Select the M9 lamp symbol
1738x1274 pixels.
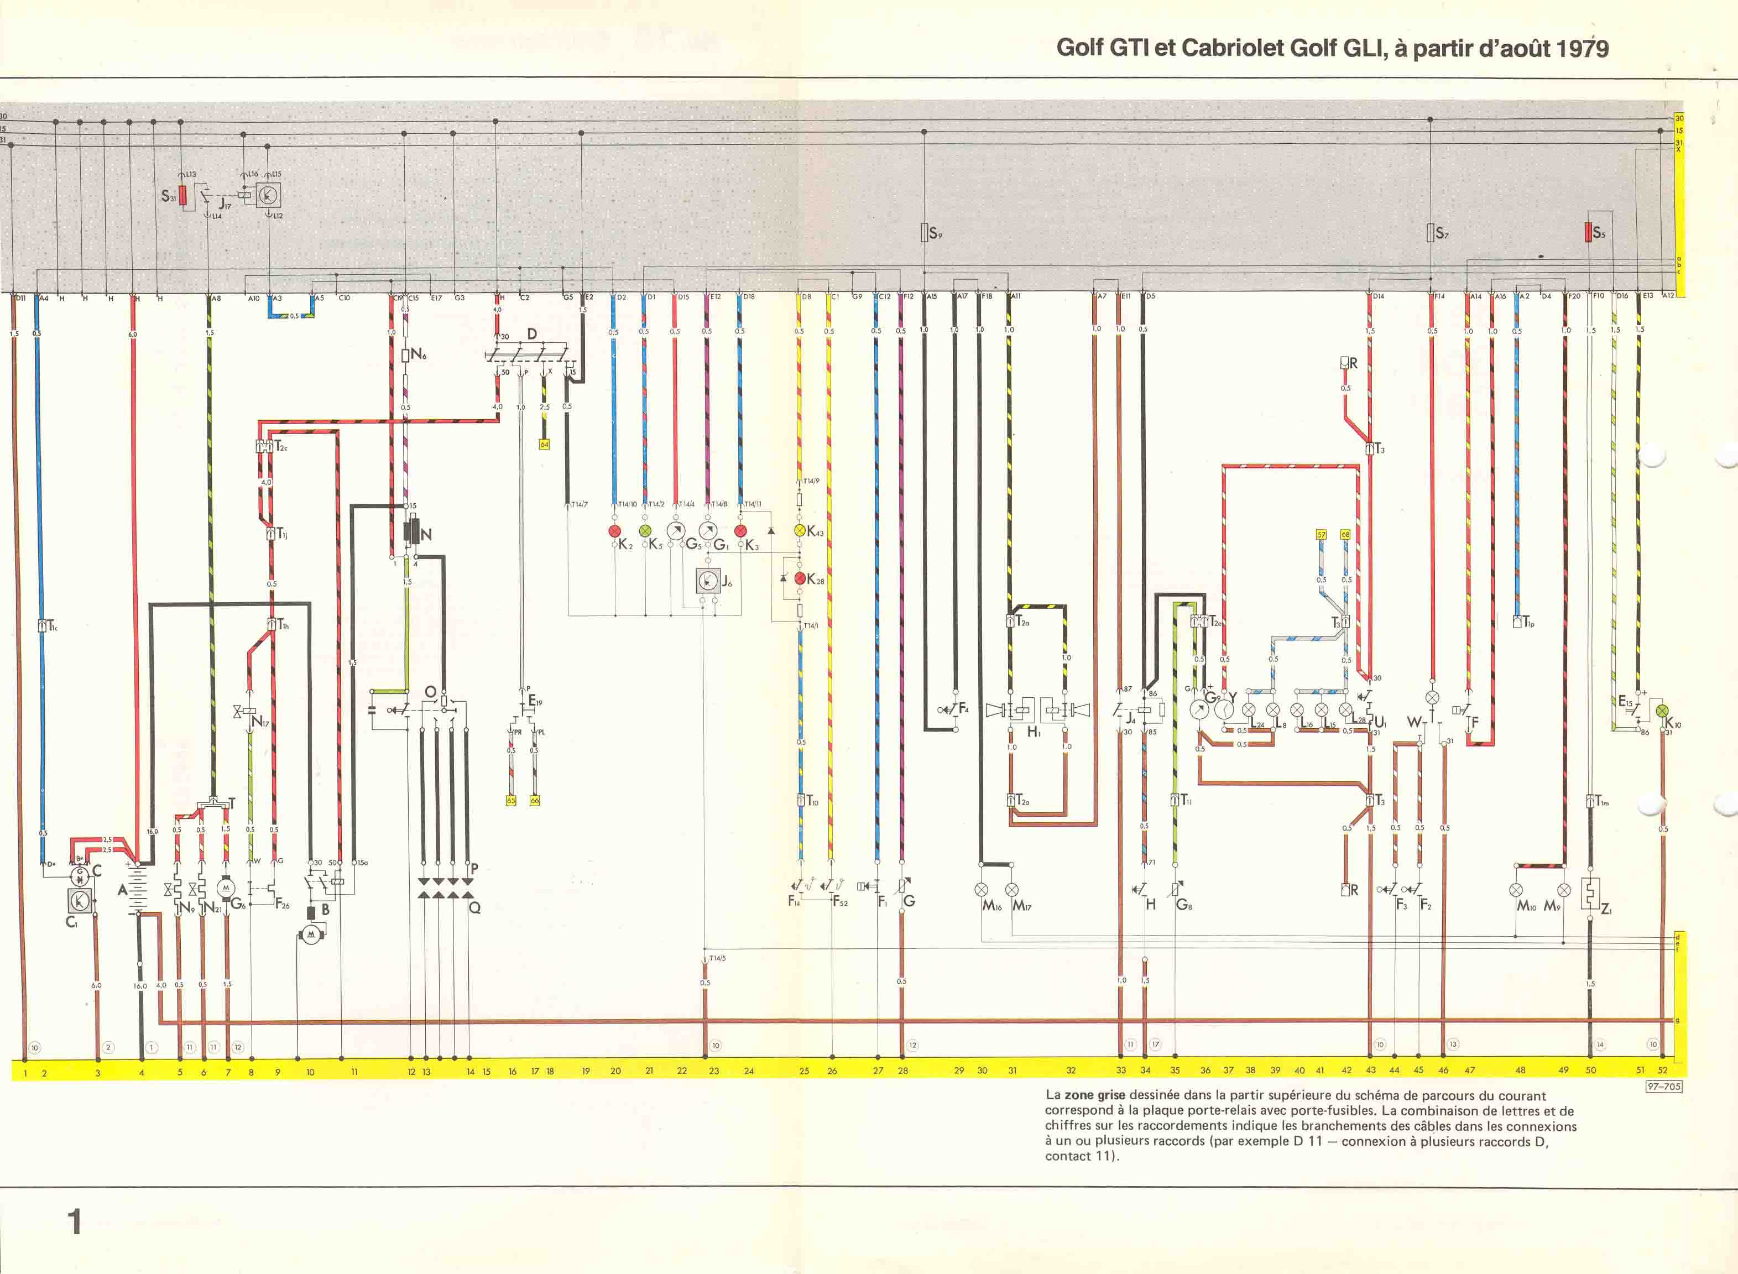(1564, 890)
